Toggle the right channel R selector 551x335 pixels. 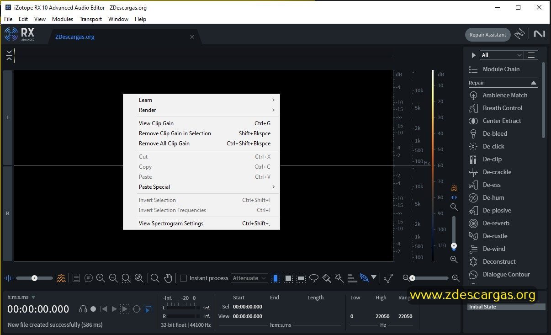(x=8, y=213)
